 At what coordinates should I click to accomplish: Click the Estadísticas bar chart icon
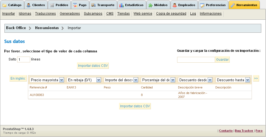(122, 5)
